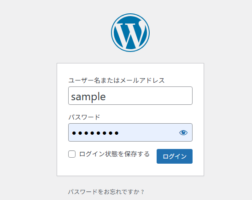Reveal hidden password characters with the eye

click(183, 132)
